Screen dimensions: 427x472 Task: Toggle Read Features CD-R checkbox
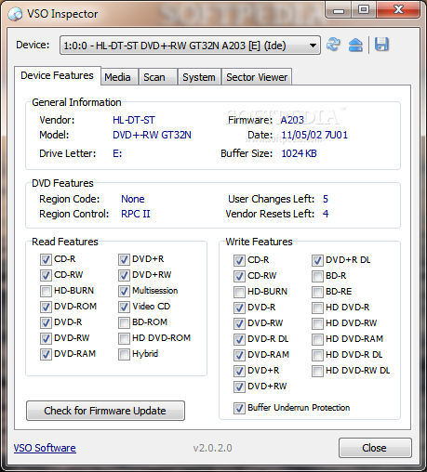coord(46,259)
